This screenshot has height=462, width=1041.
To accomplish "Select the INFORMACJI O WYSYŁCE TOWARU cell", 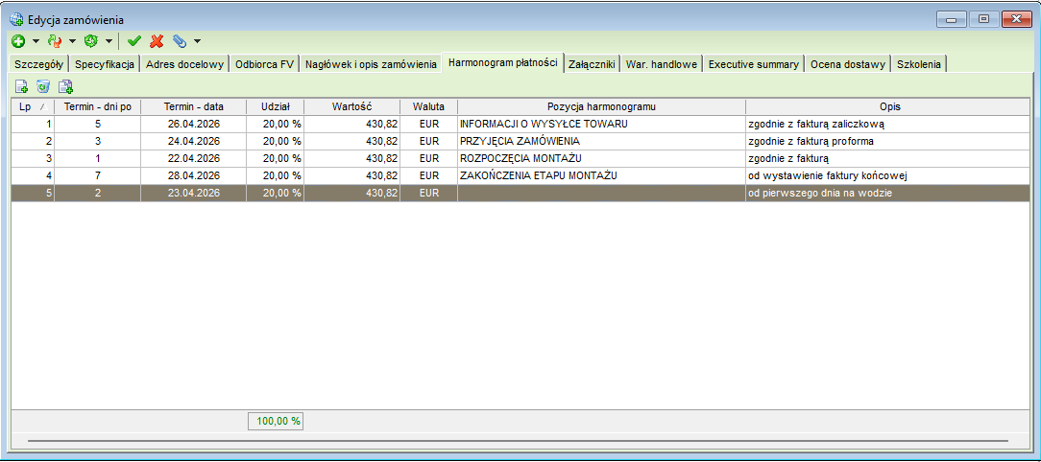I will click(x=601, y=124).
